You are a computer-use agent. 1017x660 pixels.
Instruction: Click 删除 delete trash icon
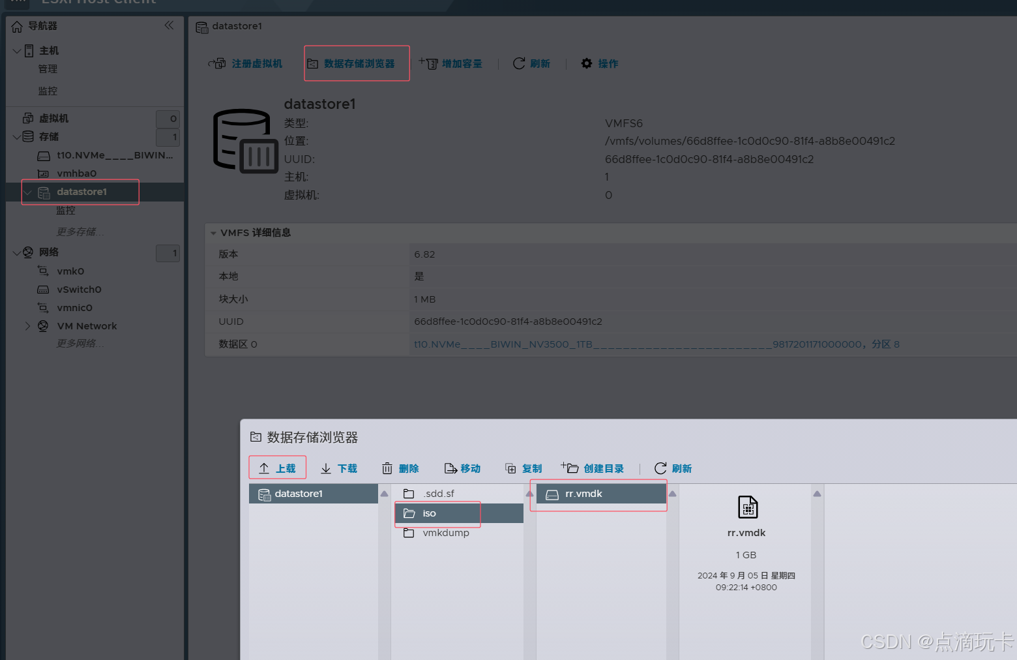pyautogui.click(x=387, y=468)
